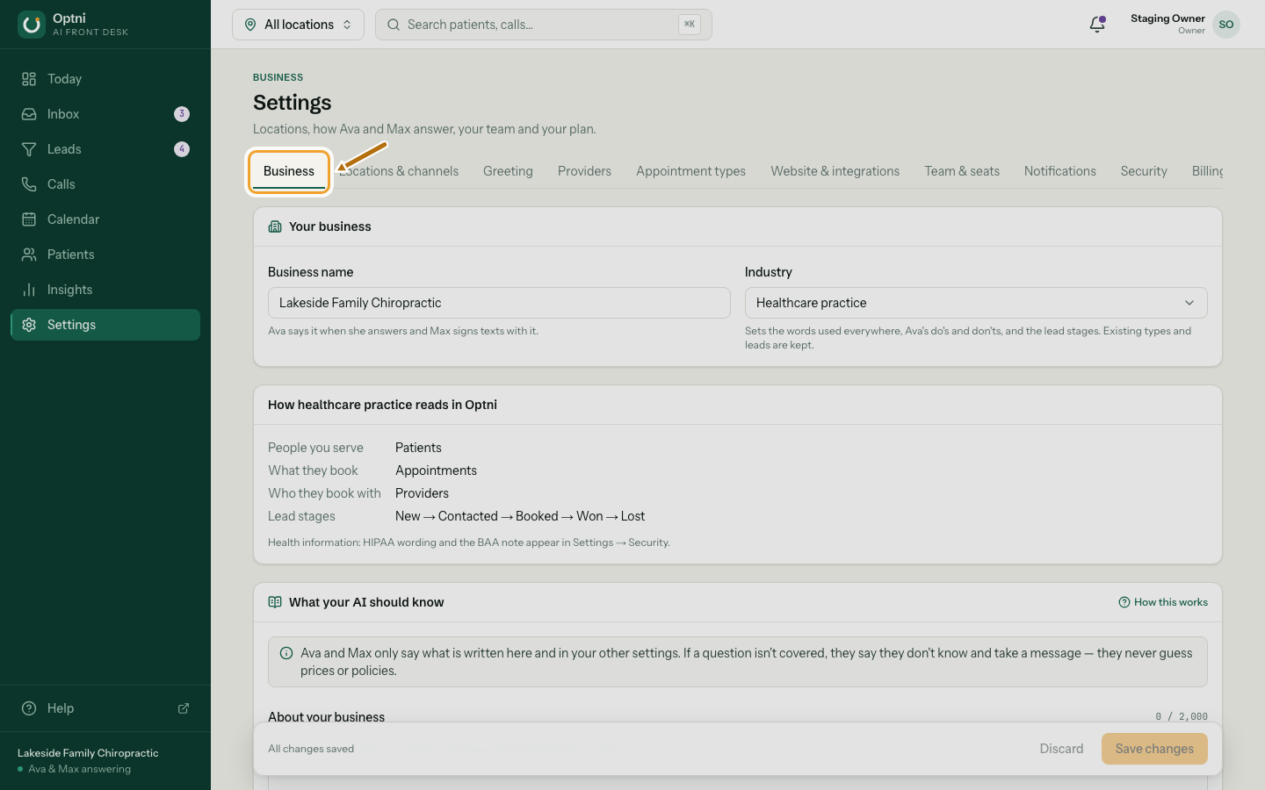Switch to the Business tab
Image resolution: width=1265 pixels, height=790 pixels.
click(x=289, y=171)
